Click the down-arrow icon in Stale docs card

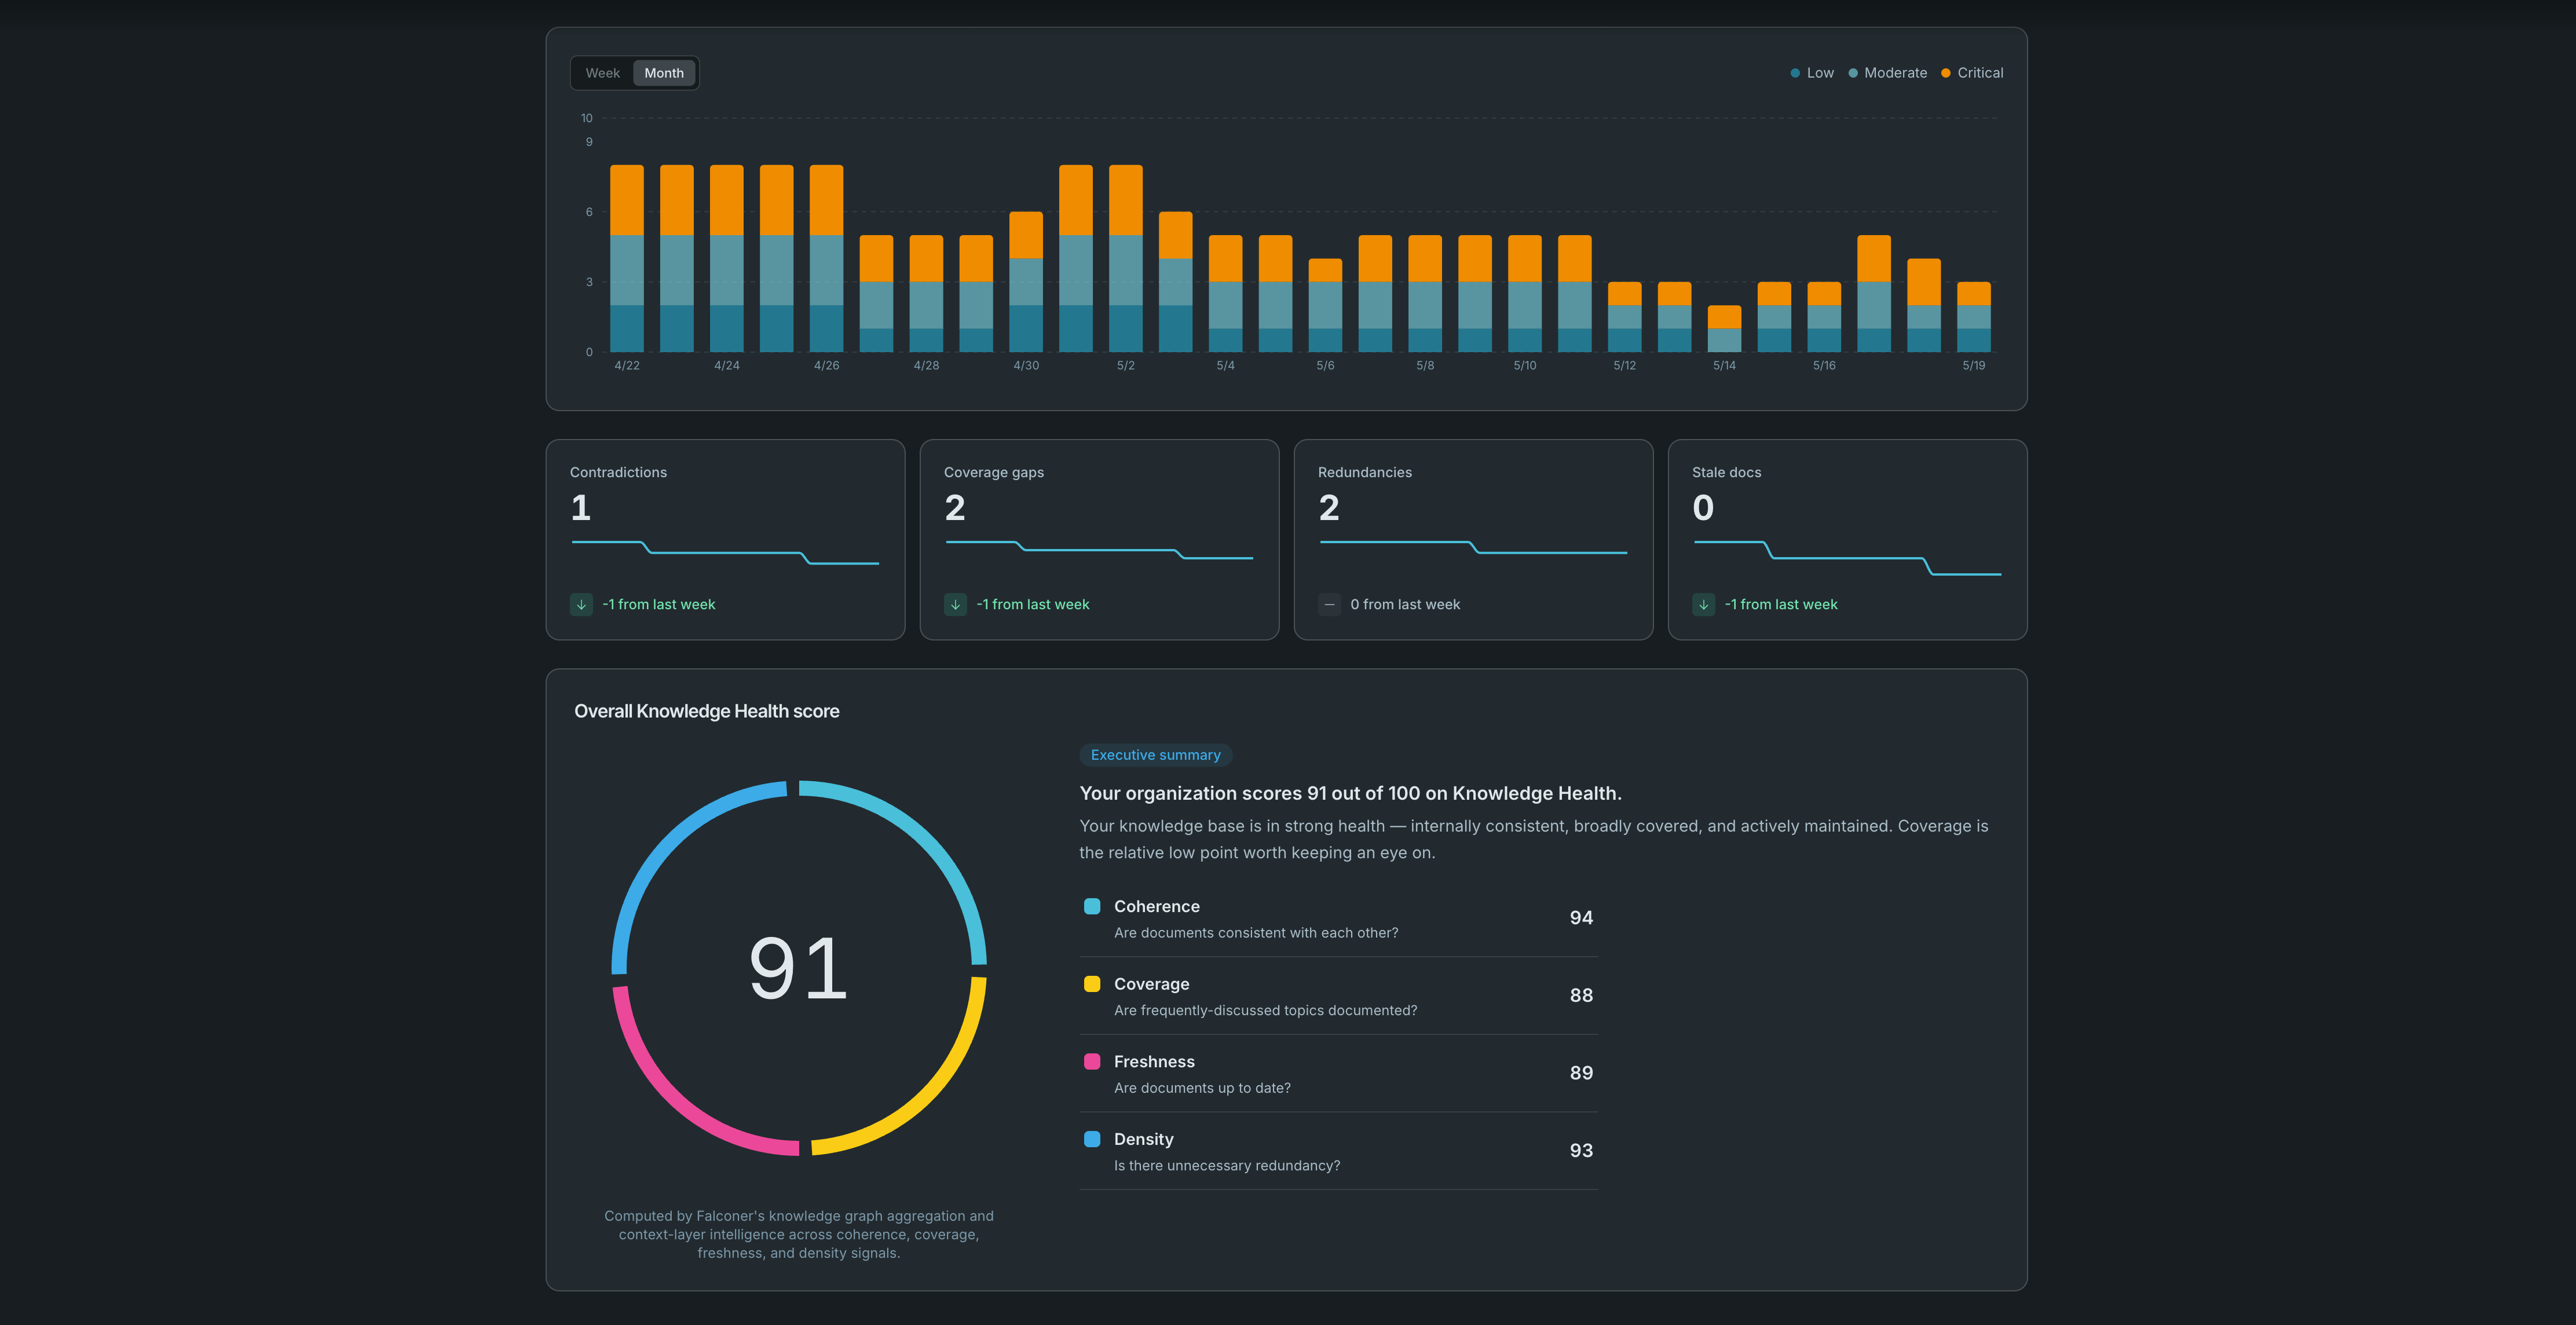[x=1703, y=604]
